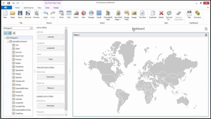Select the Country field
The height and width of the screenshot is (119, 211).
coord(18,52)
